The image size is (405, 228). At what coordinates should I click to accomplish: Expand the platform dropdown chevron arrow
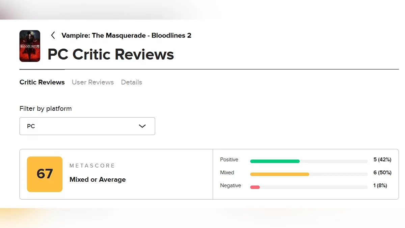[142, 126]
